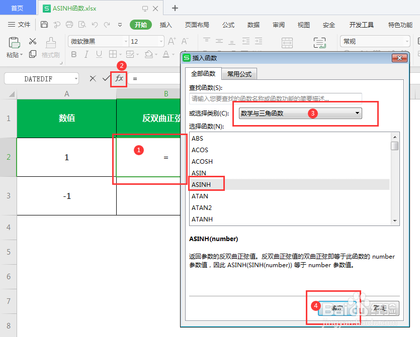420x337 pixels.
Task: Toggle Italic formatting
Action: 86,55
